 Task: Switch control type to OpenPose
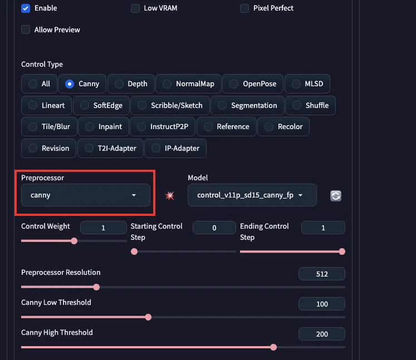pos(253,84)
